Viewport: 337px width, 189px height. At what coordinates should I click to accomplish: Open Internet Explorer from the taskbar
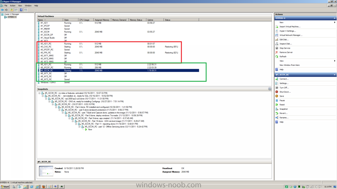click(x=37, y=186)
